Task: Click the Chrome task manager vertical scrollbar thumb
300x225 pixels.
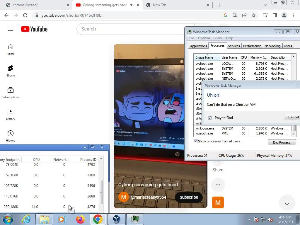Action: pos(101,192)
